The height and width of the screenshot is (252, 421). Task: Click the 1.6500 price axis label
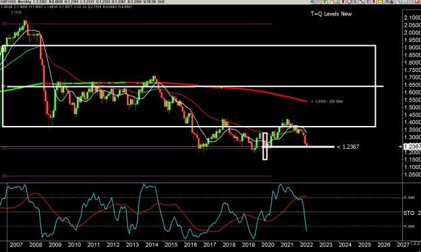[412, 85]
